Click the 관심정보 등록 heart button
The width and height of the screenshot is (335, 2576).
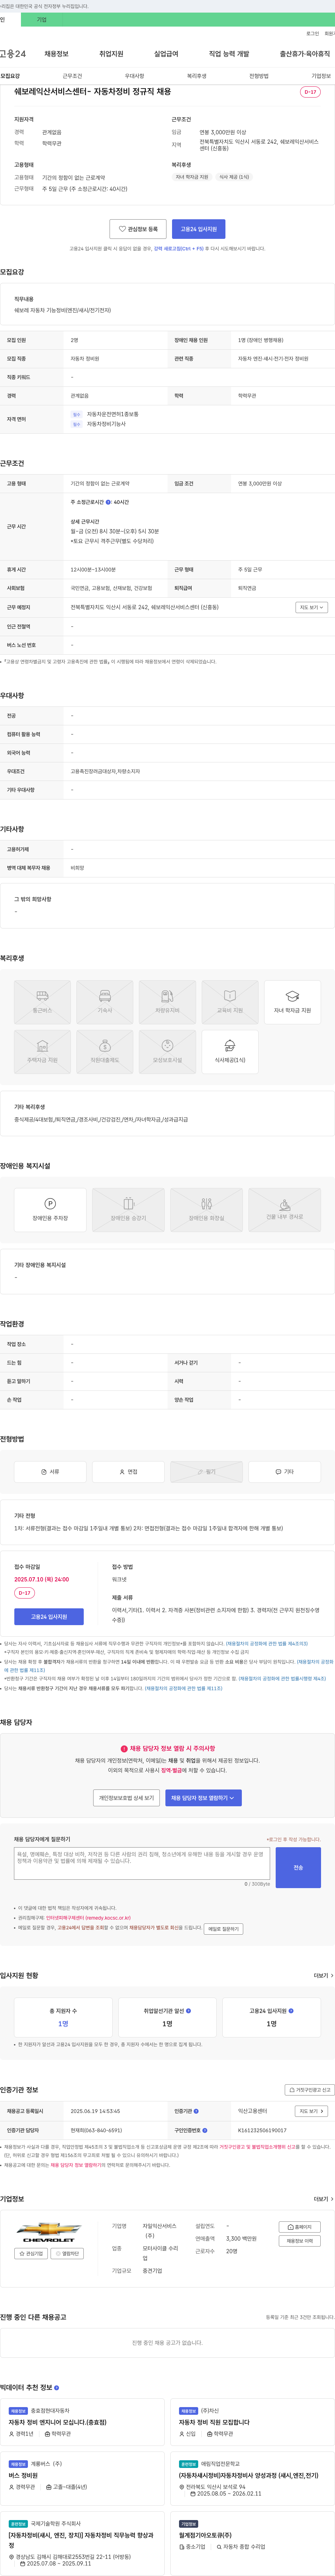click(x=137, y=229)
